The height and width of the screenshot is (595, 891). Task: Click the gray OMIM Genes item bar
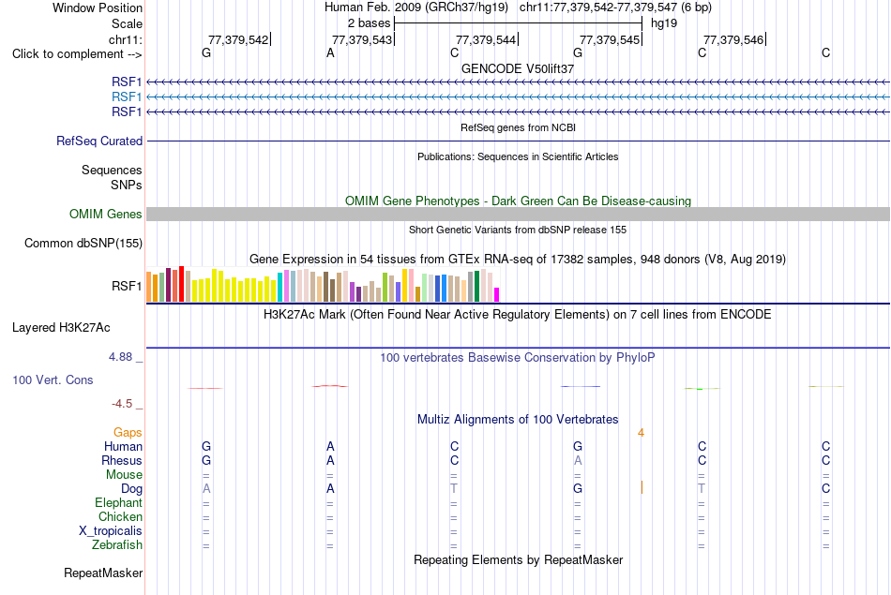(x=518, y=214)
